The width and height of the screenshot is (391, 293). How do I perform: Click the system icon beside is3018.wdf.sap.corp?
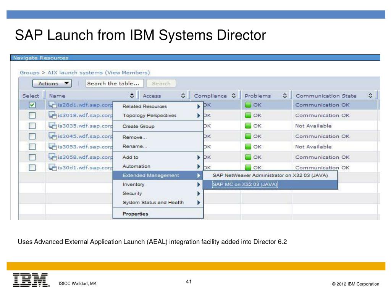tap(52, 115)
